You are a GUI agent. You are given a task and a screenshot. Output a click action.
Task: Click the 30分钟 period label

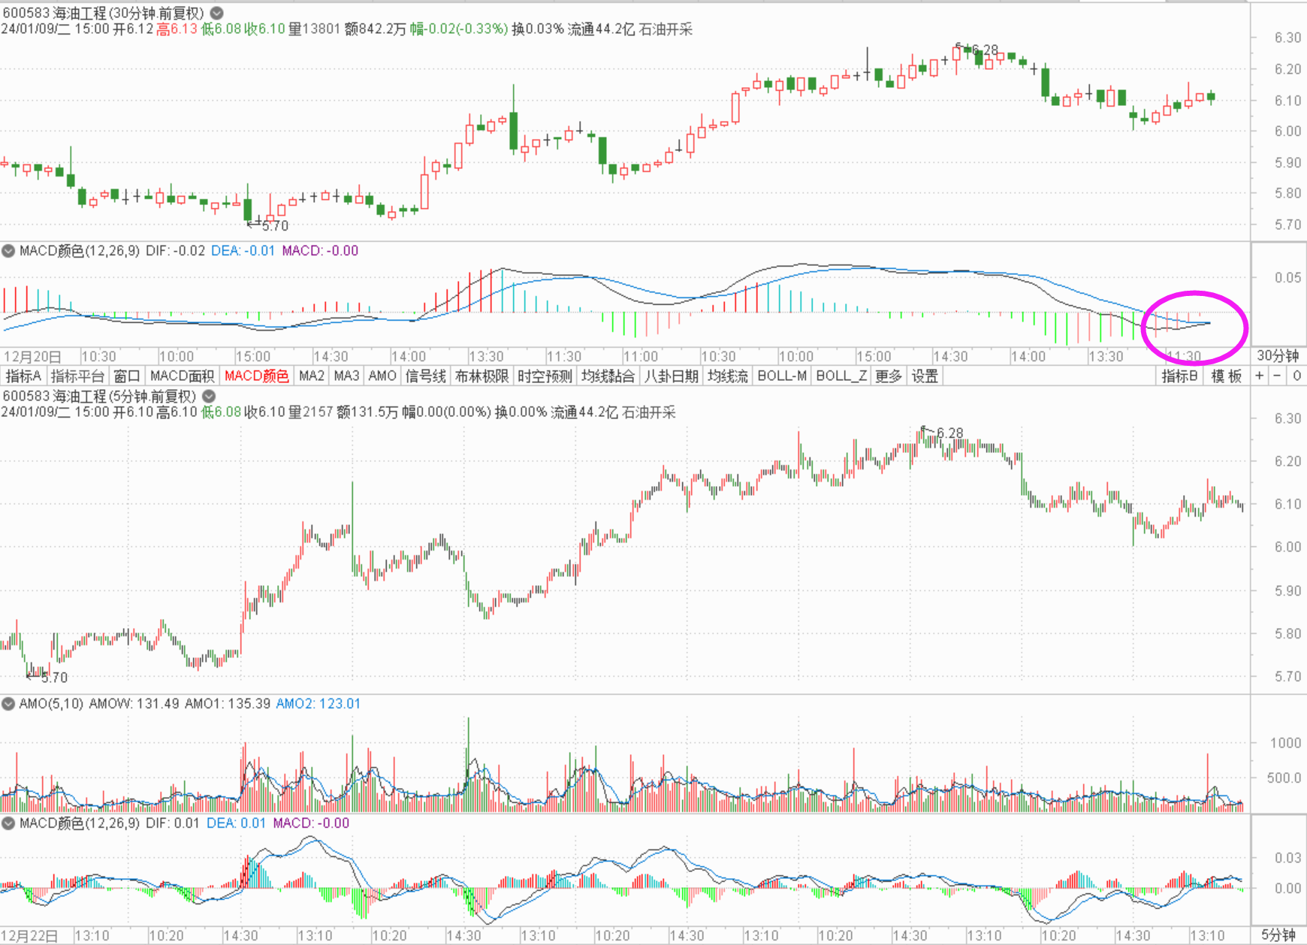(x=1278, y=356)
